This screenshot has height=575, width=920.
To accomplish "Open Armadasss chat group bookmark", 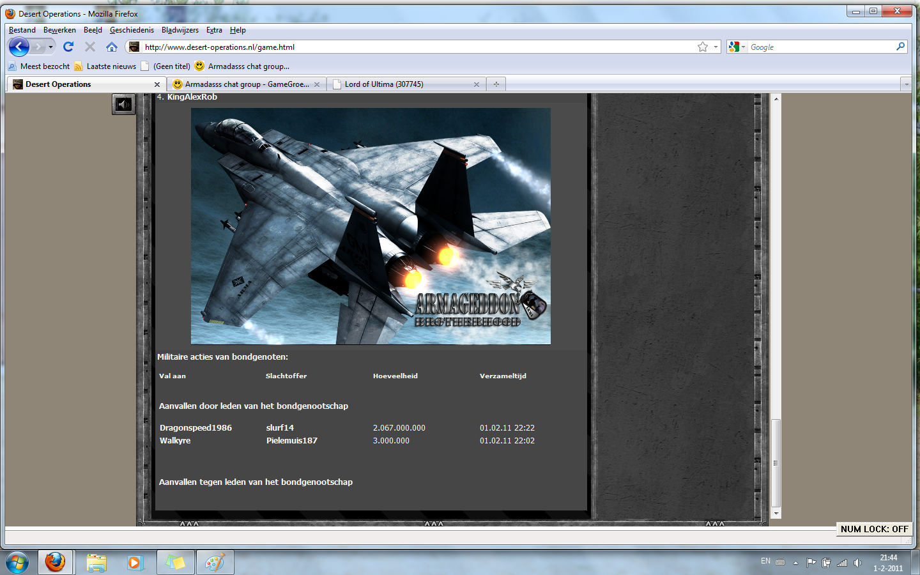I will (x=242, y=66).
